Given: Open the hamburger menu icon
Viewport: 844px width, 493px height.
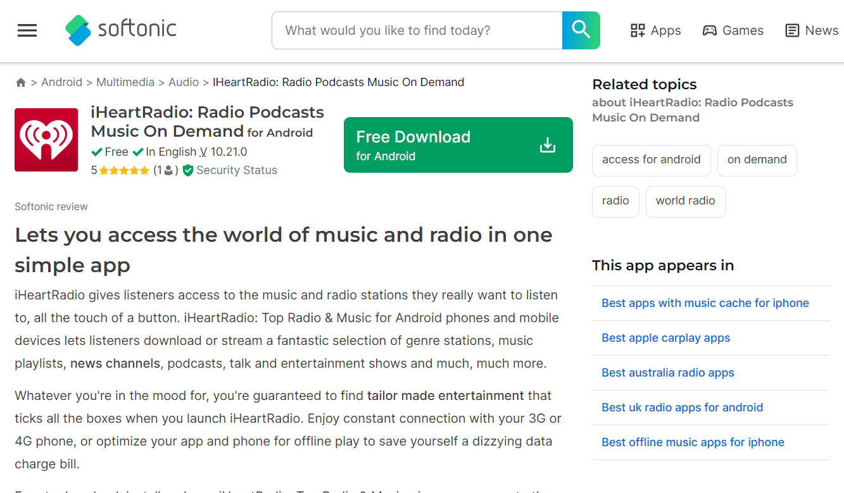Looking at the screenshot, I should (27, 30).
